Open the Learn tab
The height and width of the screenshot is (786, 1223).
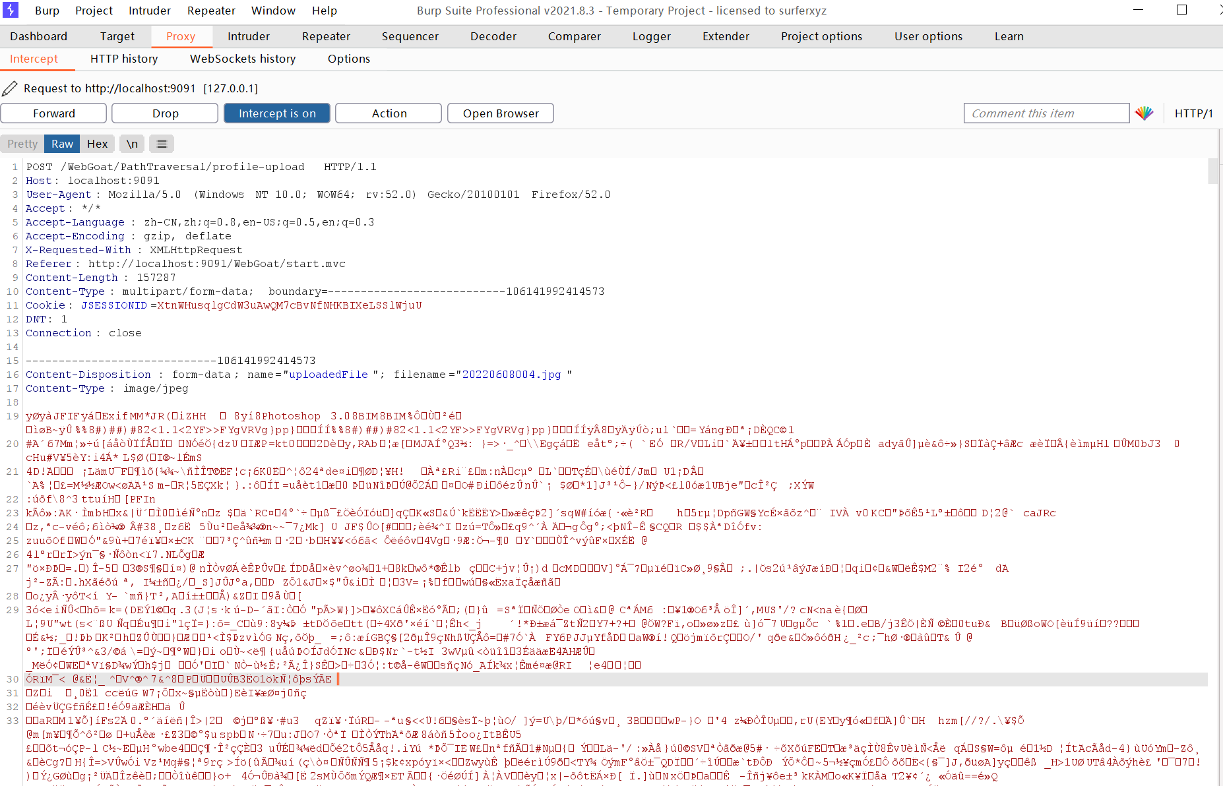(x=1009, y=36)
